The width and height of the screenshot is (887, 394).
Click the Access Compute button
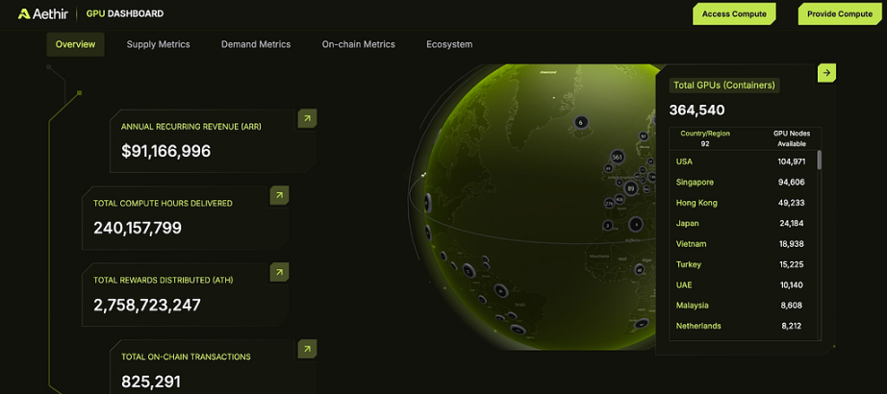(x=734, y=14)
